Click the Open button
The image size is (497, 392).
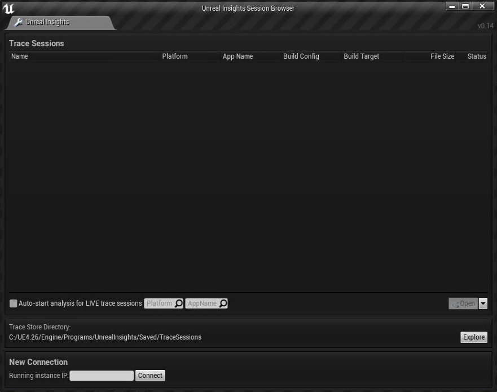(463, 303)
